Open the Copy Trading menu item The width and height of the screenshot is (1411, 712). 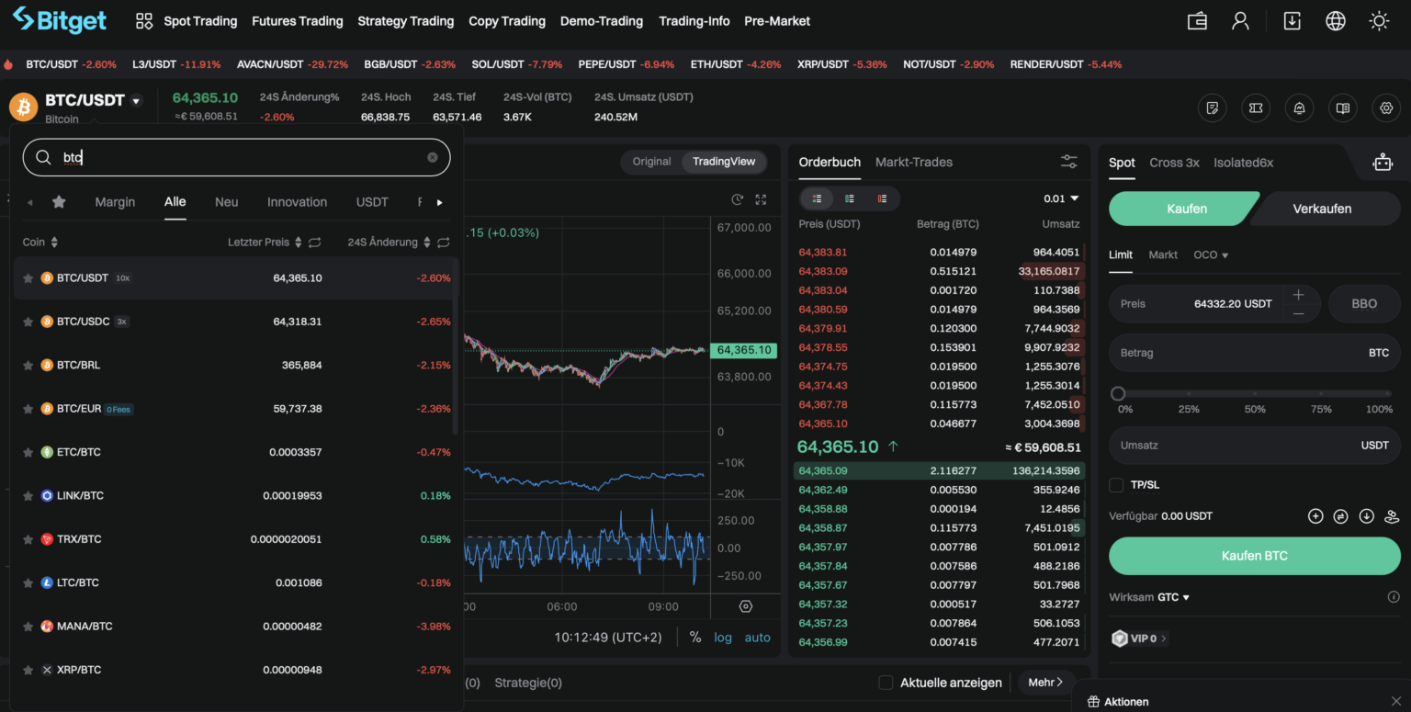point(507,20)
